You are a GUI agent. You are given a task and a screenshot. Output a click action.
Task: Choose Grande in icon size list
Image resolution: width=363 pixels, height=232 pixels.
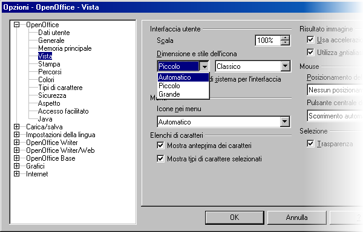(183, 94)
